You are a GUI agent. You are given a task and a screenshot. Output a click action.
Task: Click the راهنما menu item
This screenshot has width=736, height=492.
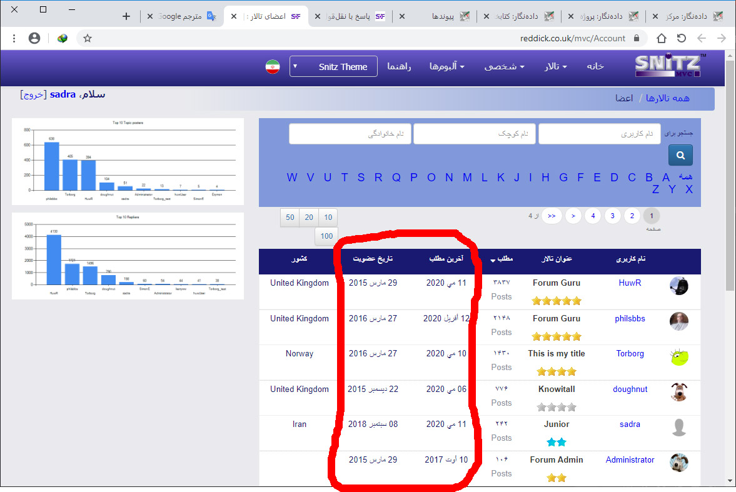(399, 66)
